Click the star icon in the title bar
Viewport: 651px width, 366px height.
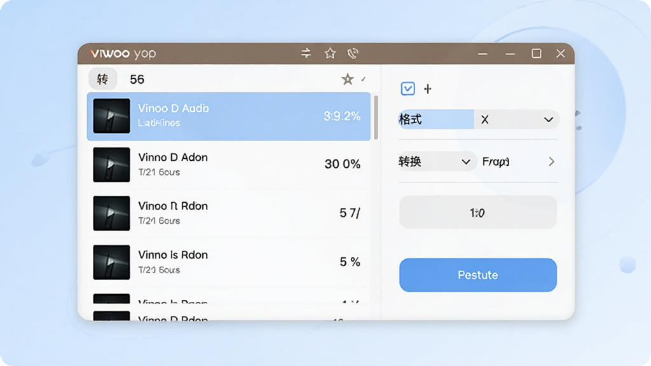tap(330, 53)
